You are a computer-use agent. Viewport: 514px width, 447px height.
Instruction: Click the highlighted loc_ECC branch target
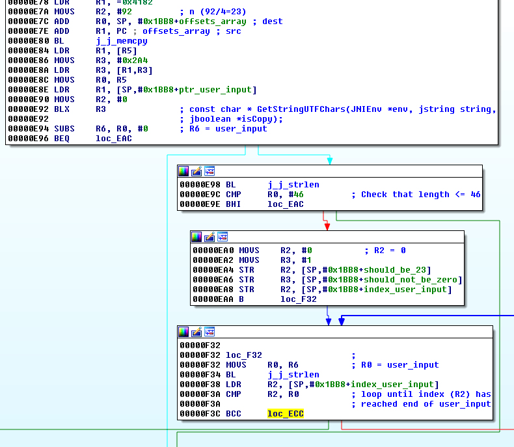285,414
